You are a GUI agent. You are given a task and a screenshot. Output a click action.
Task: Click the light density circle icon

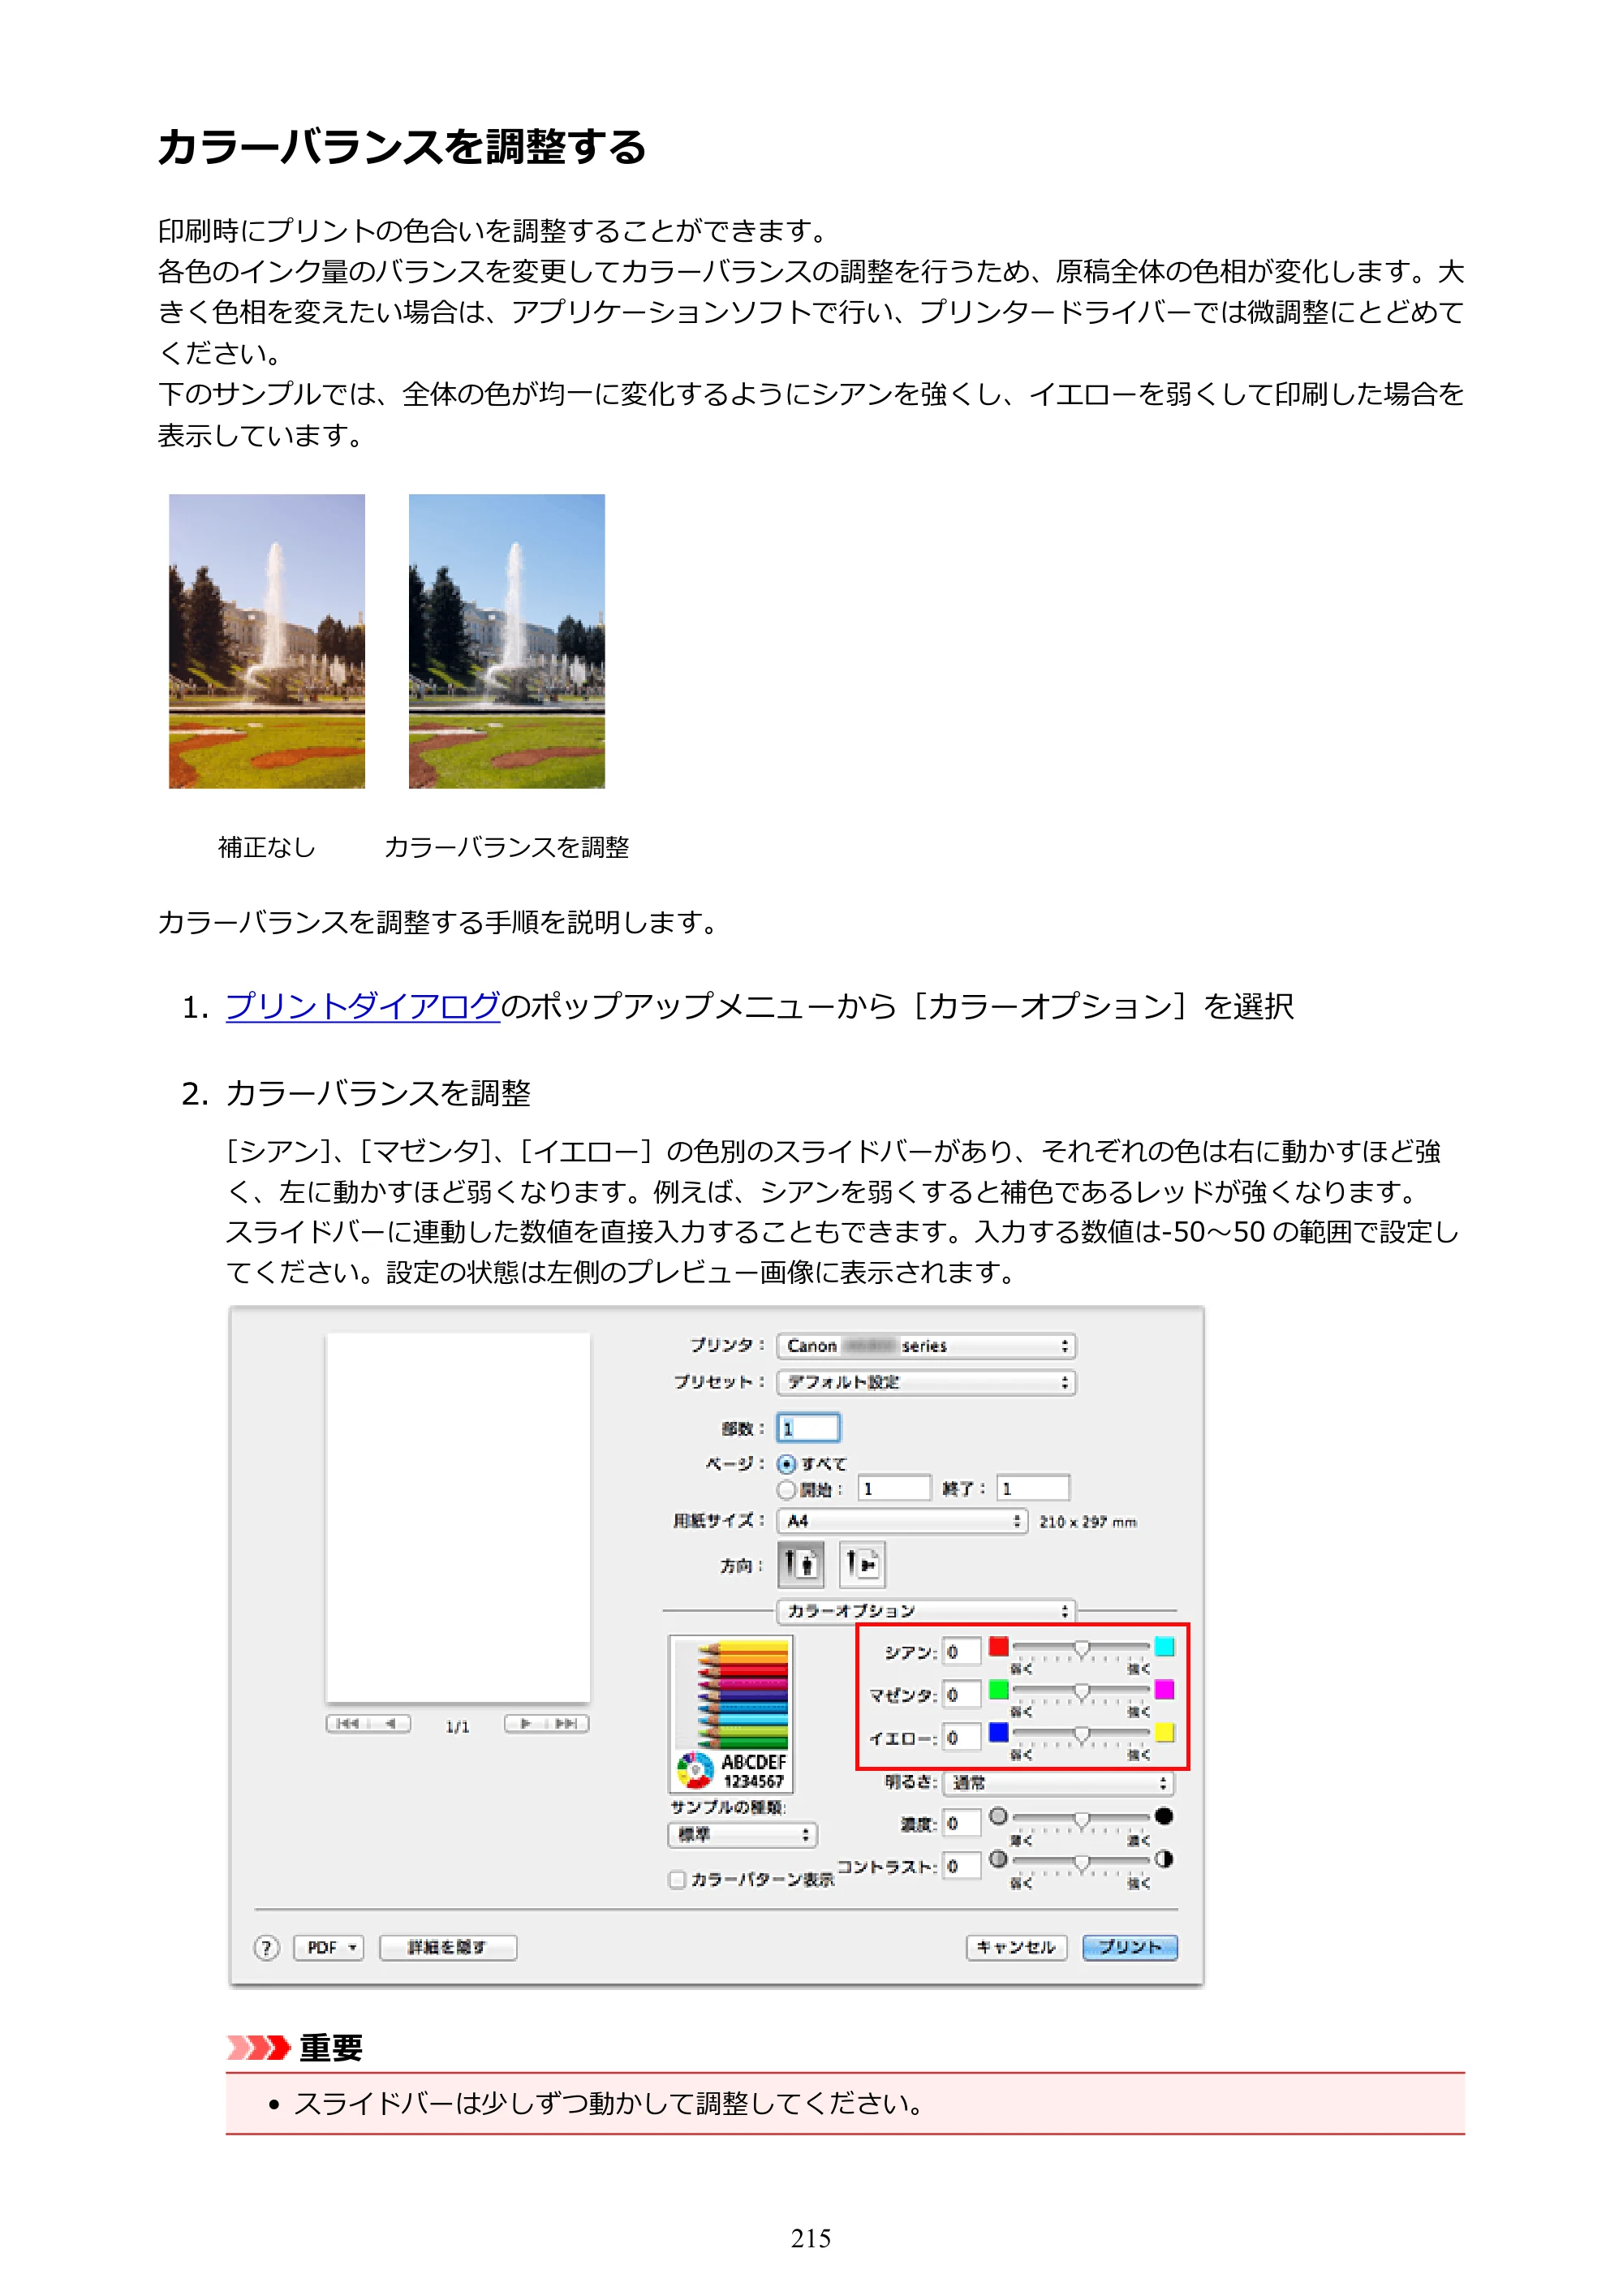[998, 1815]
